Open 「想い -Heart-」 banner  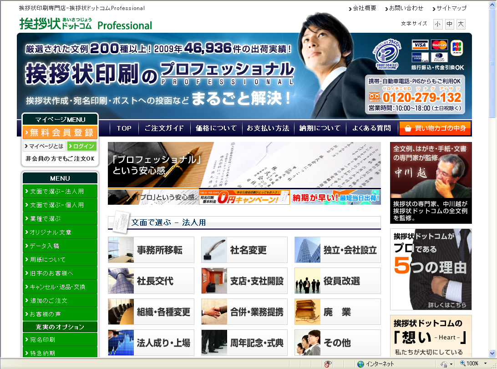431,336
